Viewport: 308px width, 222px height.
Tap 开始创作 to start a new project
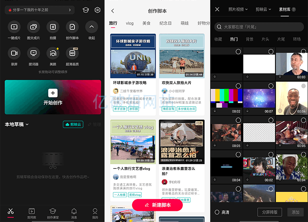[x=53, y=97]
